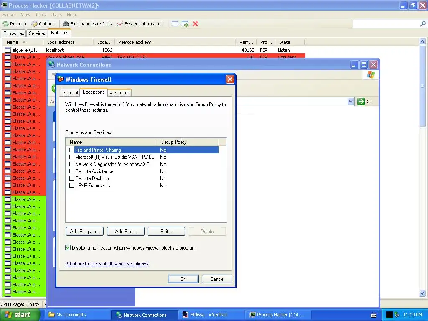Screen dimensions: 428x321
Task: Uncheck Display a notification when Firewall blocks
Action: (x=68, y=247)
